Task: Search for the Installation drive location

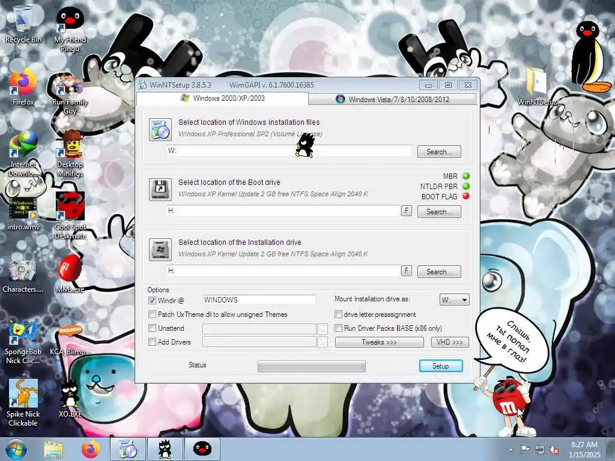Action: [x=439, y=272]
